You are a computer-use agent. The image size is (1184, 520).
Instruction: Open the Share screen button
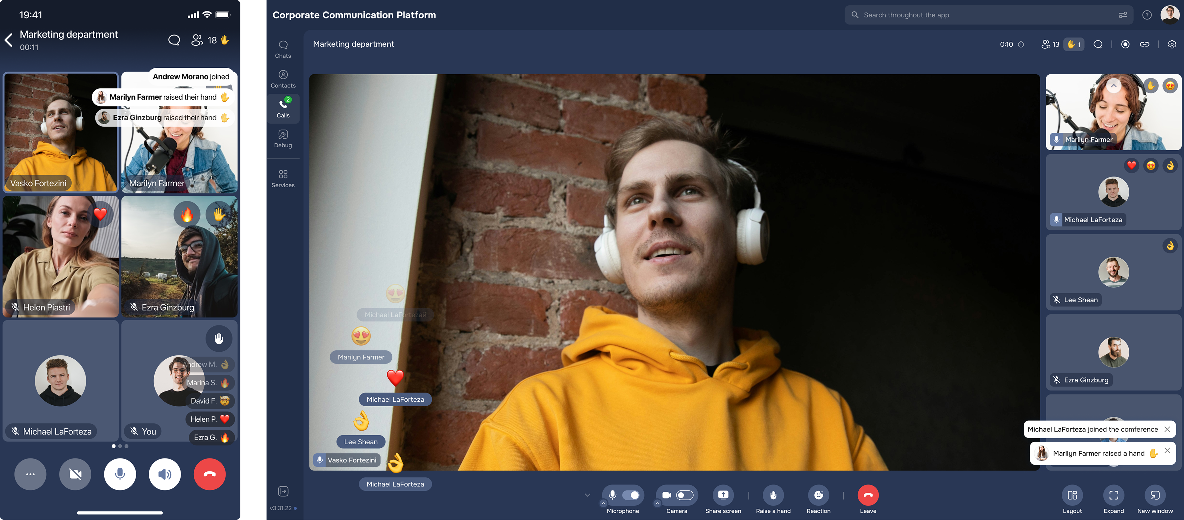[723, 495]
